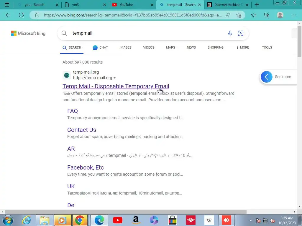The image size is (302, 226).
Task: Switch to Microsoft Edge on the taskbar
Action: 99,220
